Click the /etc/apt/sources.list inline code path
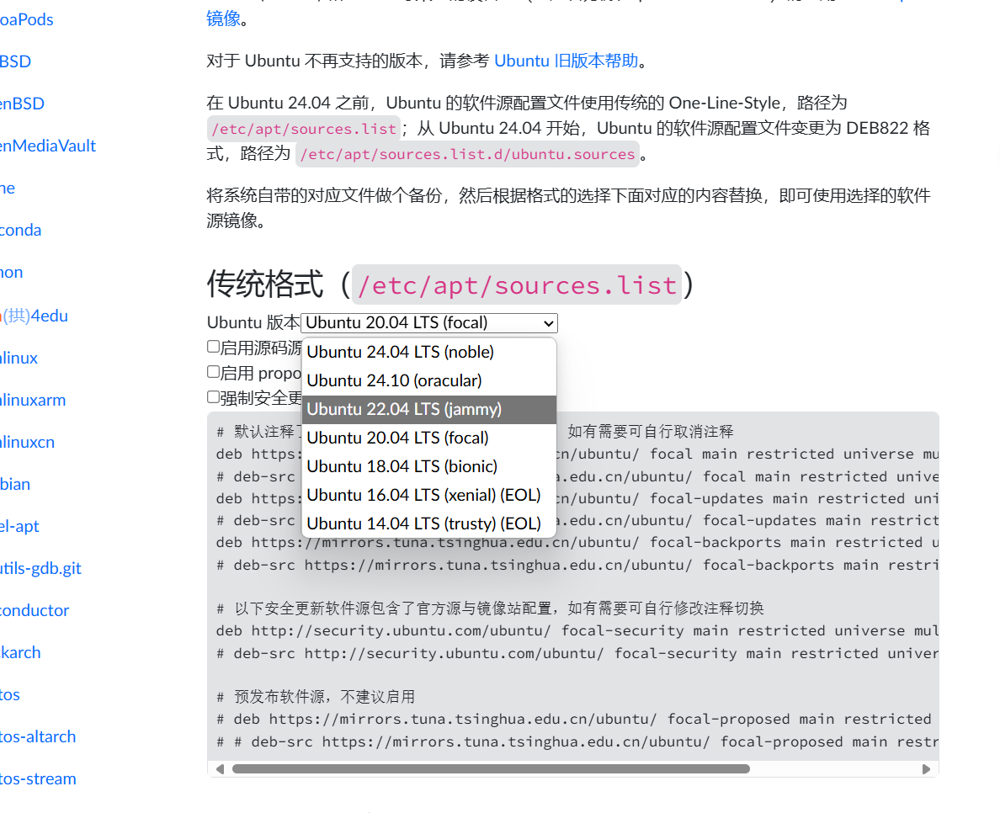 [x=304, y=129]
